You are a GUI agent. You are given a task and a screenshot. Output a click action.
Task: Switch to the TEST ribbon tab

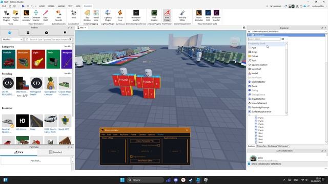(x=70, y=6)
